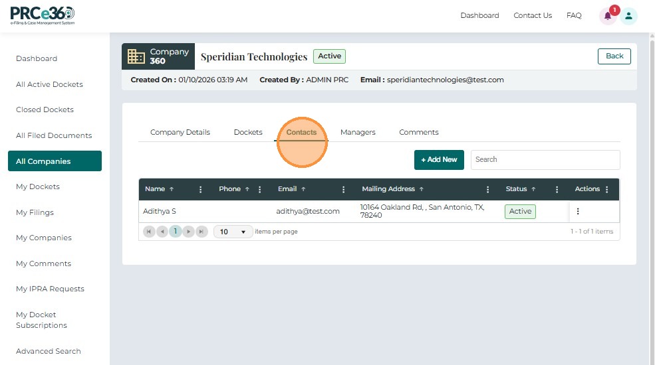This screenshot has width=655, height=365.
Task: Click the speridiantechnologies@test.com email text
Action: (x=446, y=80)
